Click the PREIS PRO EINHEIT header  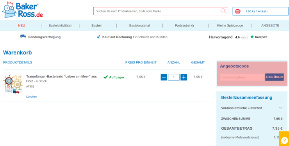(141, 62)
